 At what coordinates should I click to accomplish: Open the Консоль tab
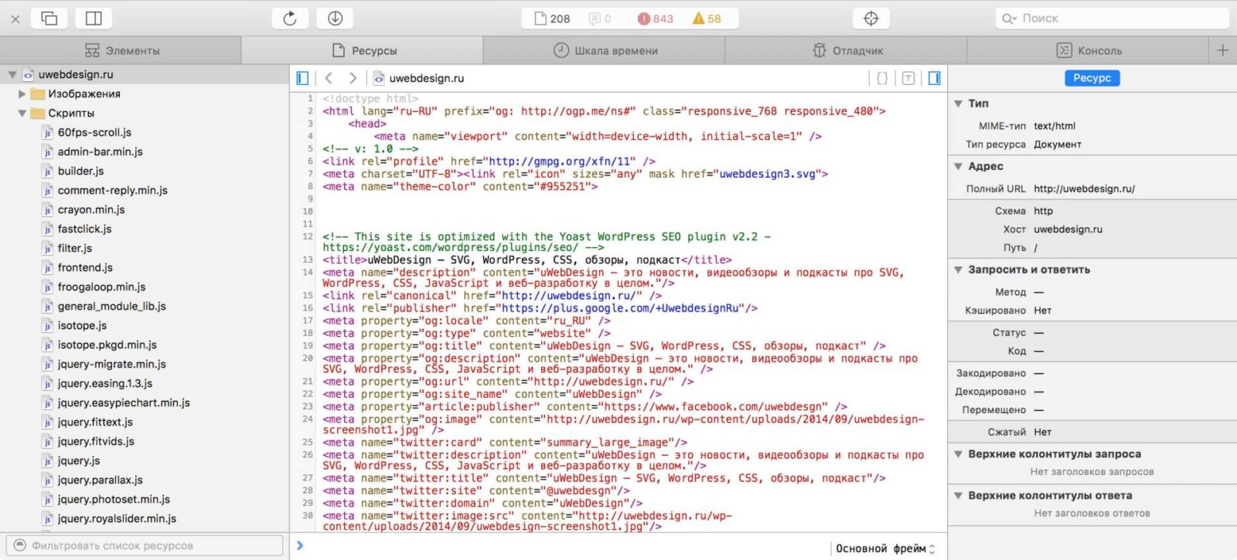(x=1088, y=51)
